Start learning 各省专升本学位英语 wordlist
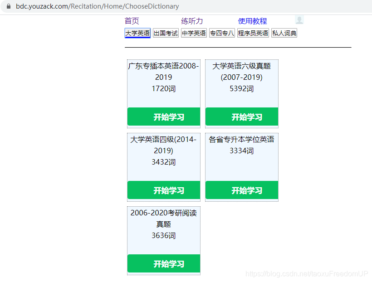The width and height of the screenshot is (372, 282). click(242, 190)
